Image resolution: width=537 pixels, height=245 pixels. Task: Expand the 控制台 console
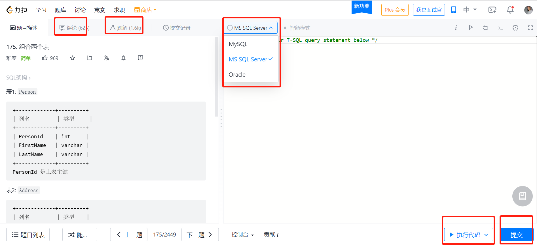pyautogui.click(x=242, y=235)
